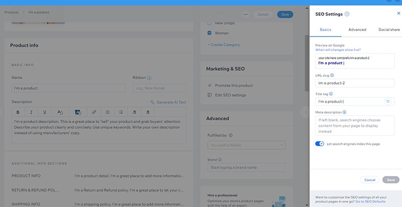Save the SEO Settings panel
The height and width of the screenshot is (207, 402).
coord(391,180)
